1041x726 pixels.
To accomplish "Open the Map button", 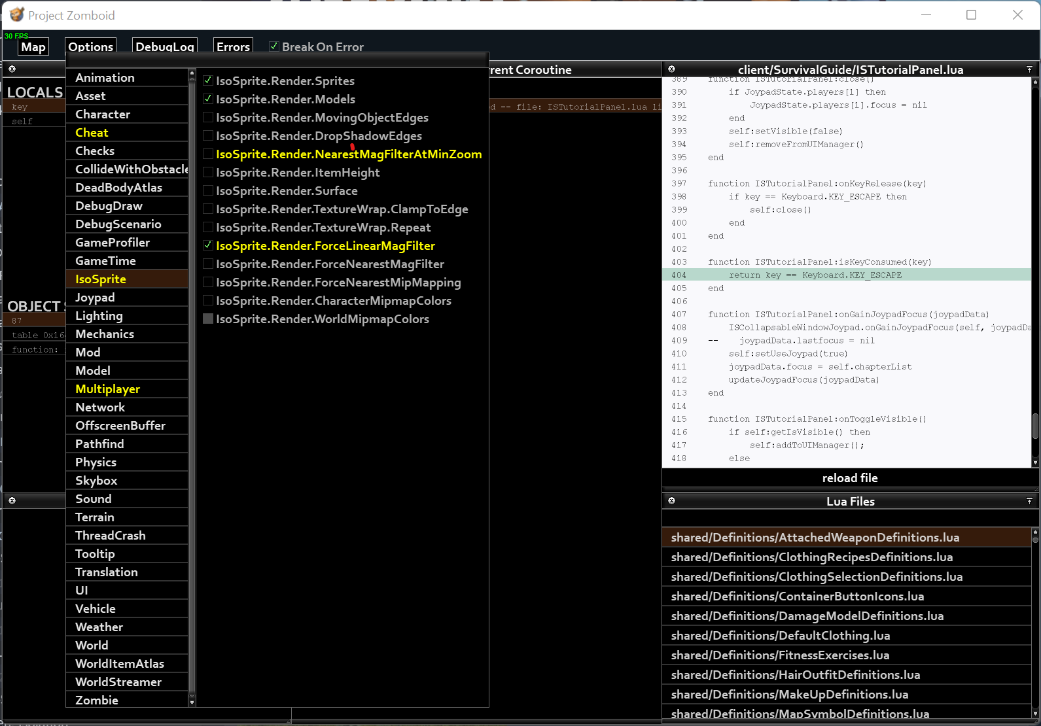I will tap(33, 46).
